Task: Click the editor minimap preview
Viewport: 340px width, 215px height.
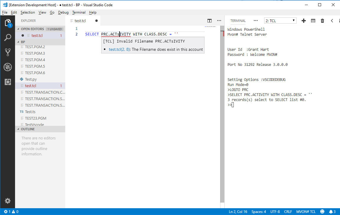Action: (x=210, y=27)
